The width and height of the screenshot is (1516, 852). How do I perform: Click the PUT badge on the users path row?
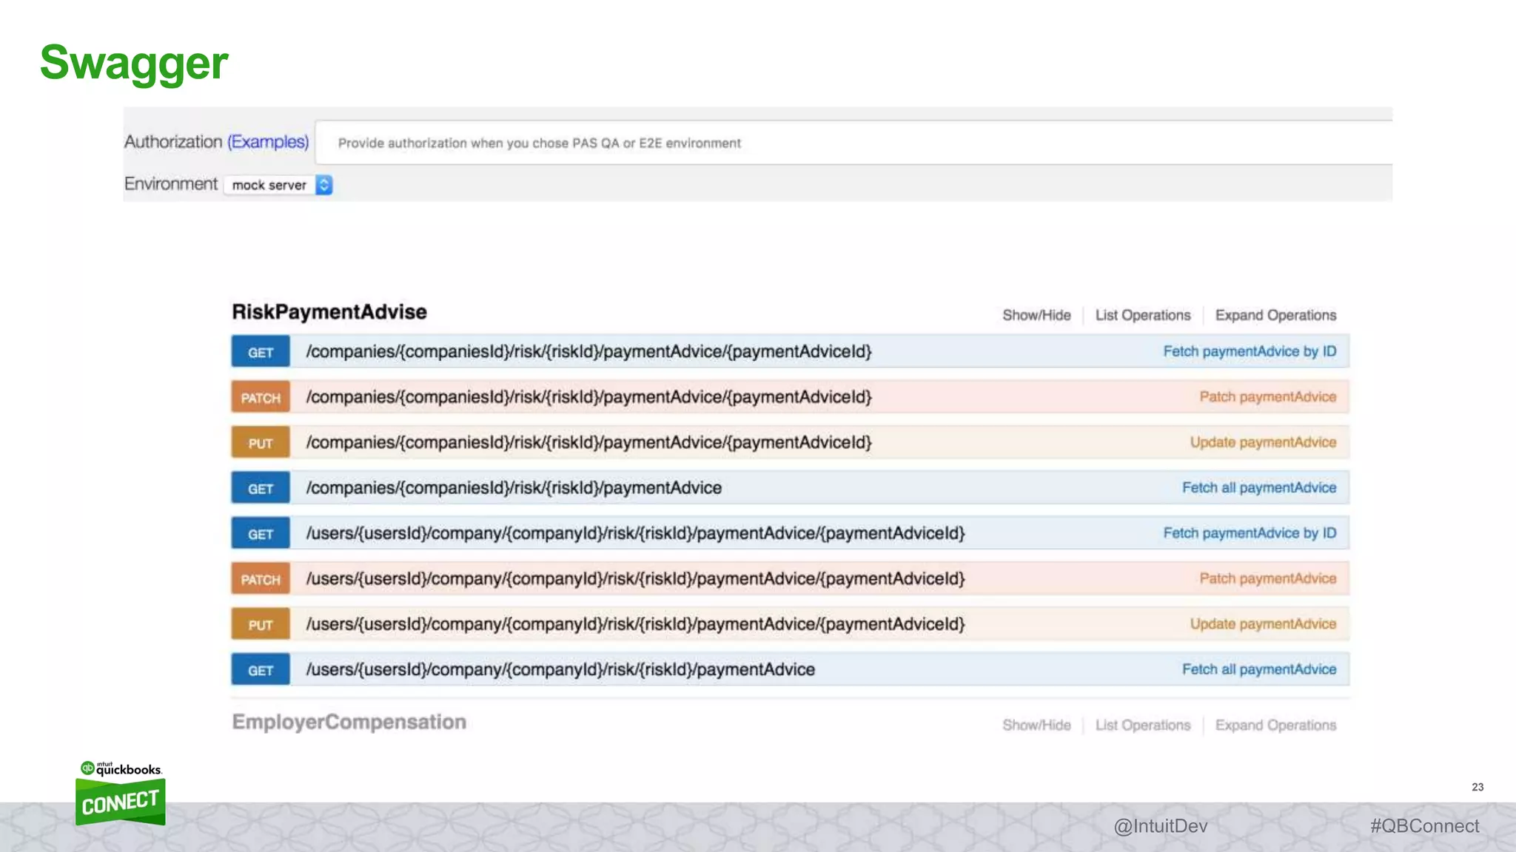pos(260,625)
